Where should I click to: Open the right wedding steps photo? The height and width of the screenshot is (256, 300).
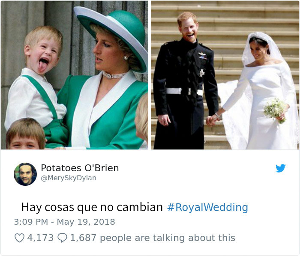click(225, 75)
